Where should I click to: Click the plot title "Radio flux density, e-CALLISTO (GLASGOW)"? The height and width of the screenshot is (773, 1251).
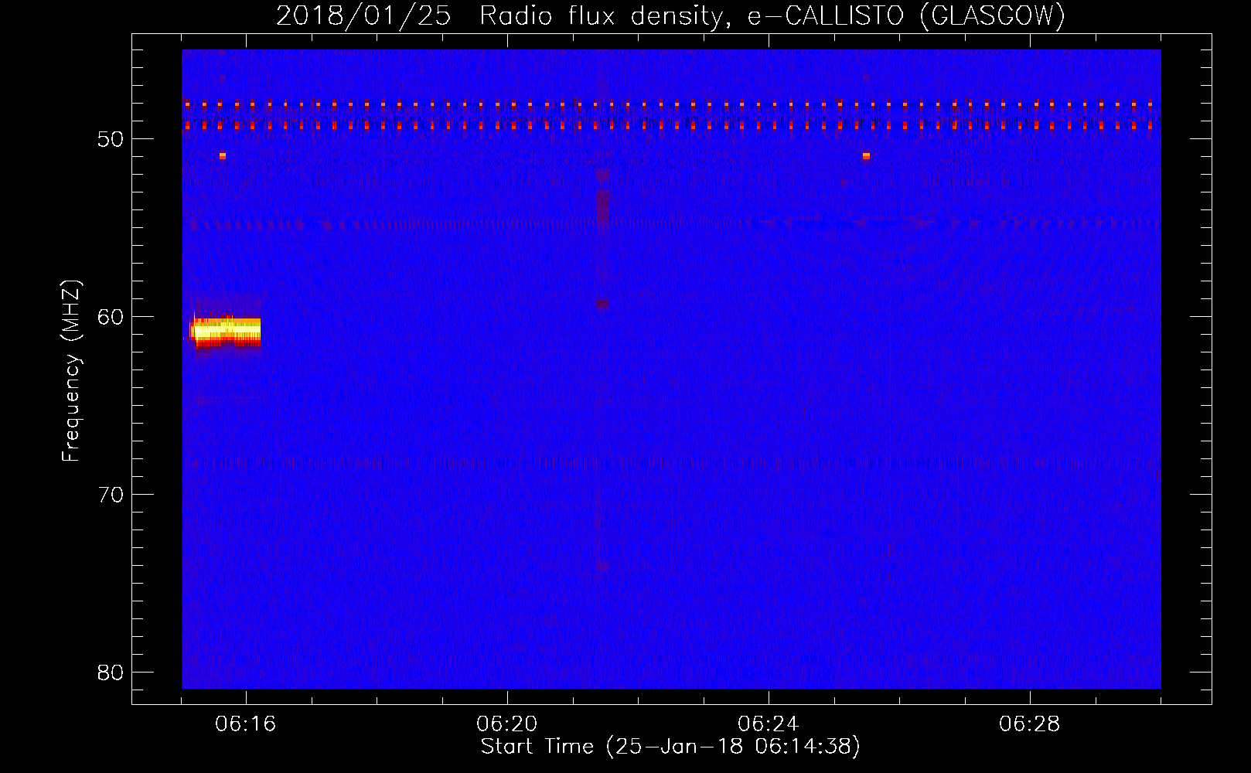click(x=772, y=15)
